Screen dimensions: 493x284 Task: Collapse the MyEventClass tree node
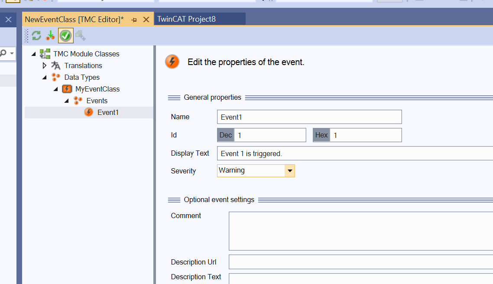click(55, 89)
